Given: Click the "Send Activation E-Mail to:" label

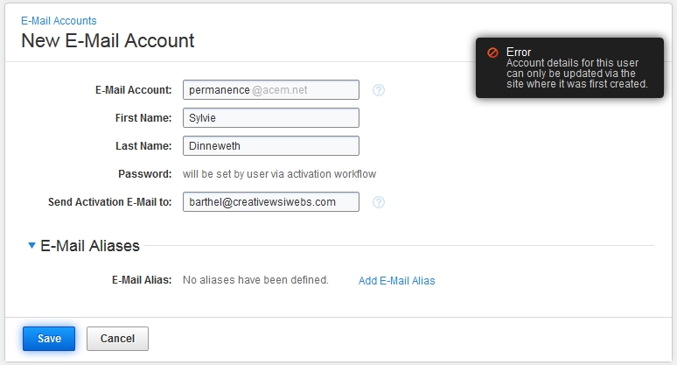Looking at the screenshot, I should point(110,202).
